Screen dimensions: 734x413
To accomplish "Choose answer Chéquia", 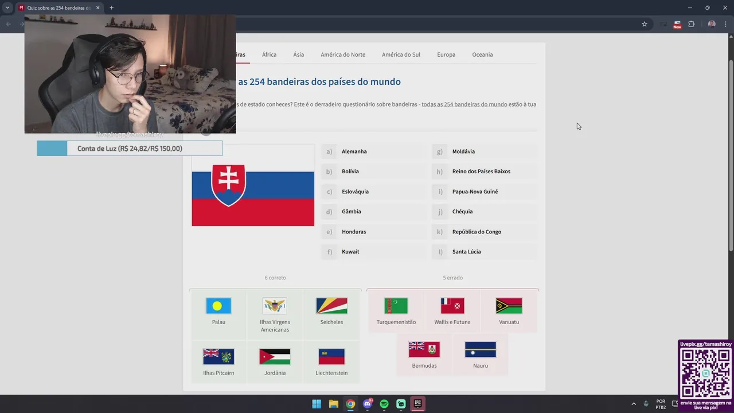I will coord(485,212).
